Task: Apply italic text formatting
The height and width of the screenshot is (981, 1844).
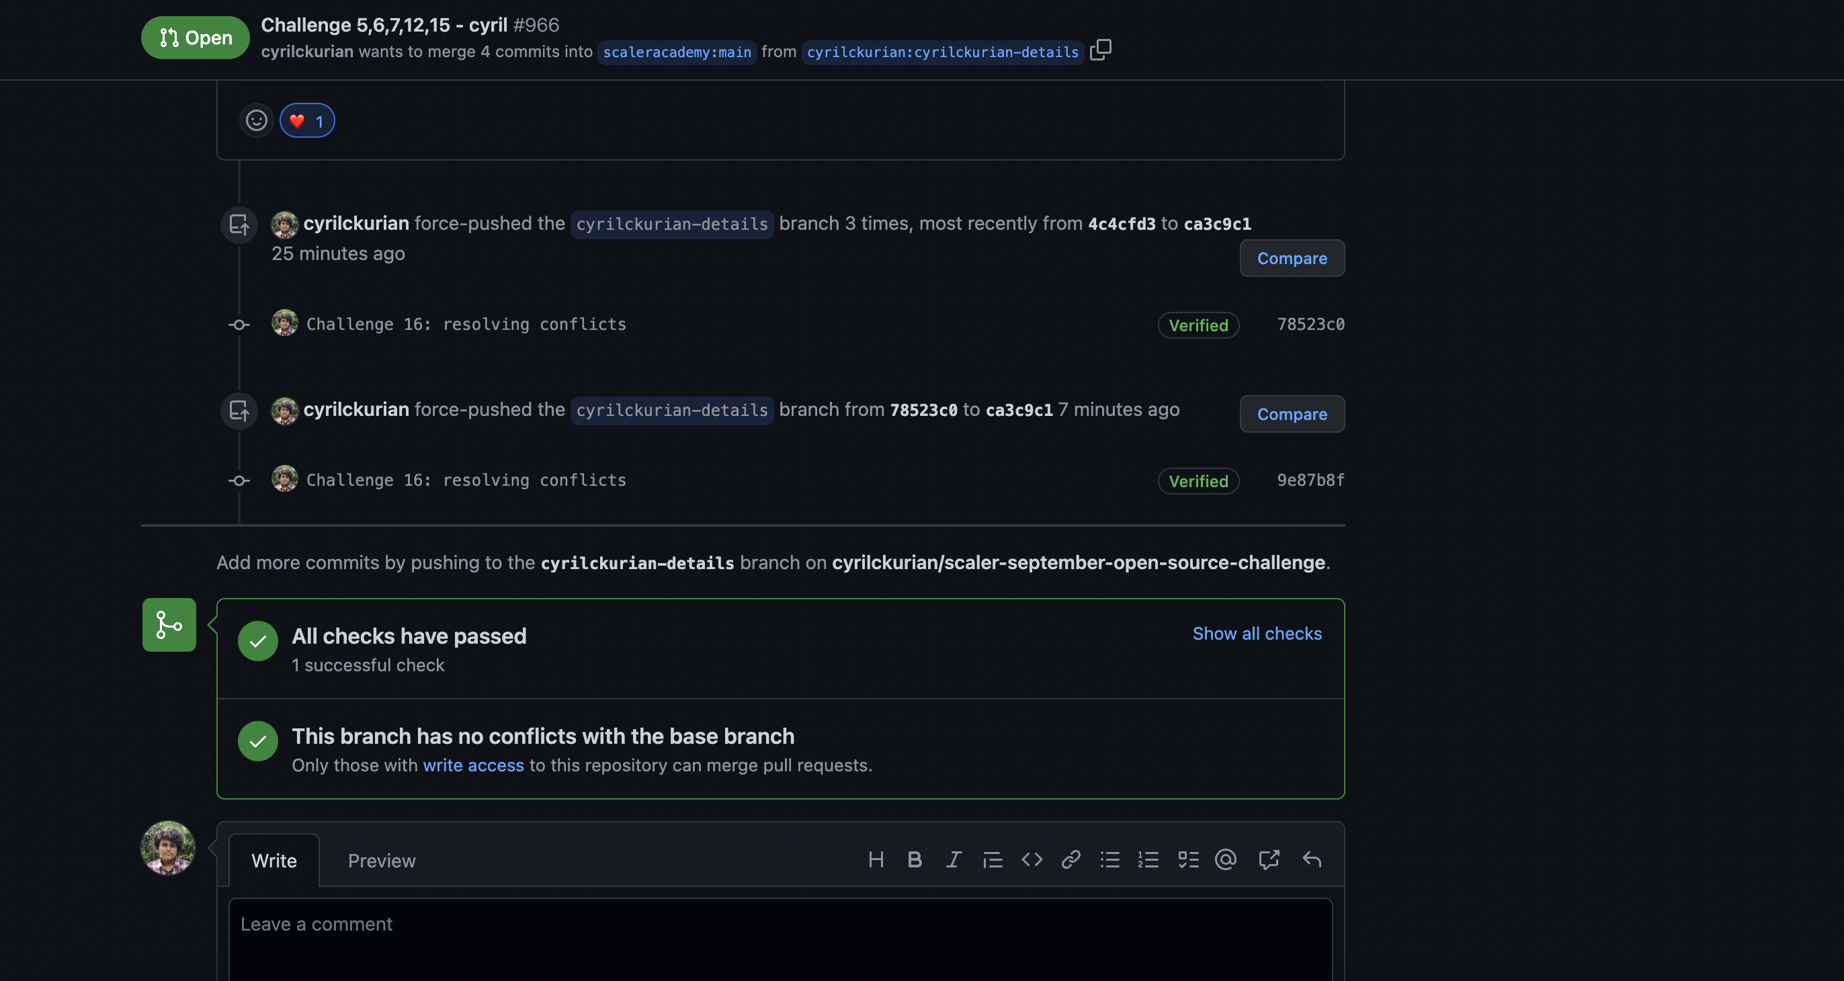Action: point(954,859)
